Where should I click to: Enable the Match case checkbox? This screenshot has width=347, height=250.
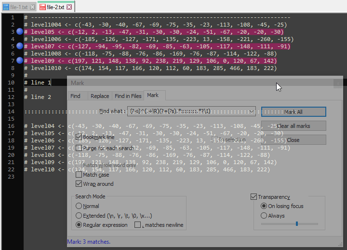79,175
